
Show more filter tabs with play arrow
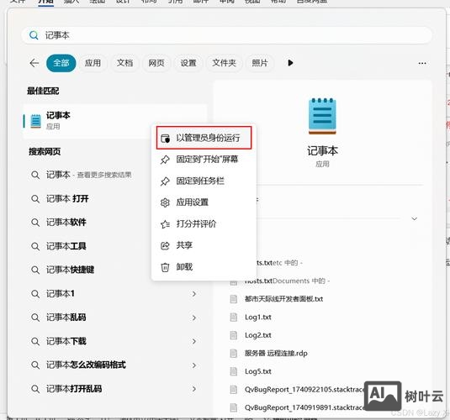click(290, 63)
